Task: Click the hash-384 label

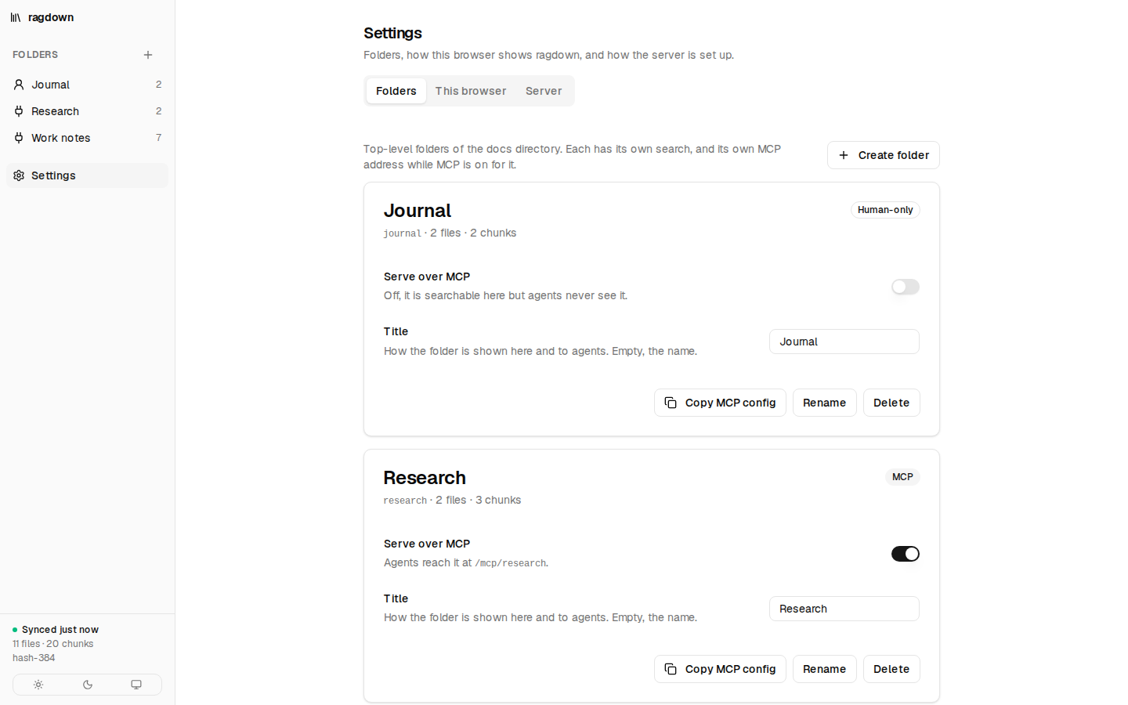Action: tap(34, 658)
